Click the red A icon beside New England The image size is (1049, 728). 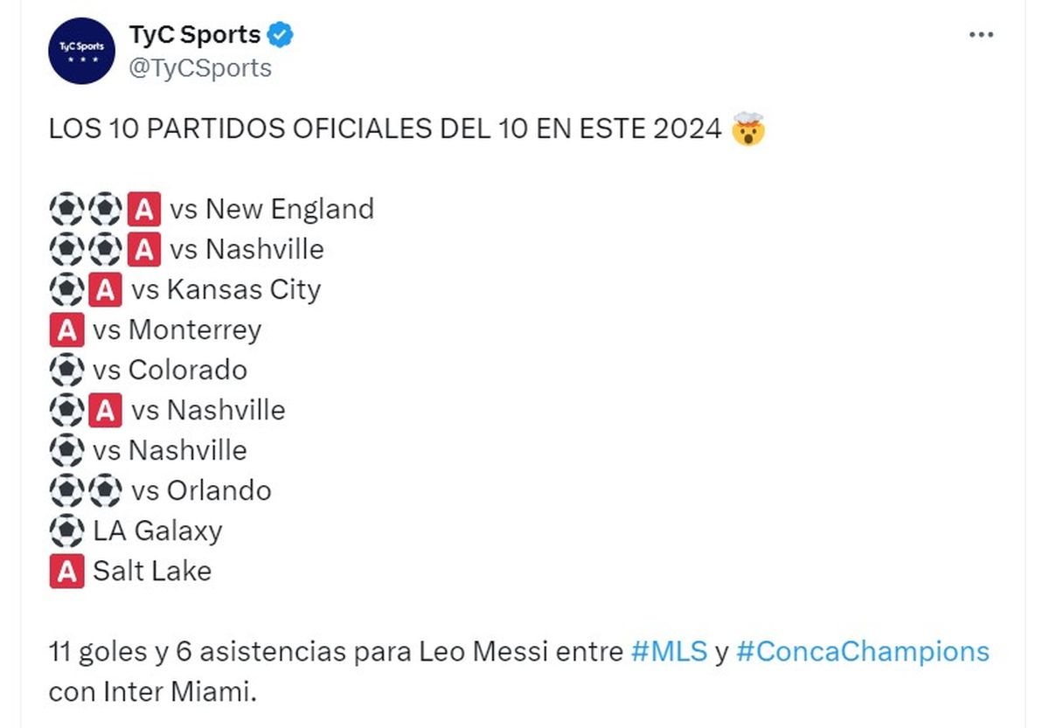point(144,210)
